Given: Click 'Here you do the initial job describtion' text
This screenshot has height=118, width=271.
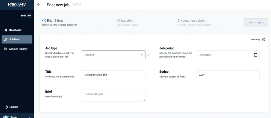Looking at the screenshot, I should (60, 25).
